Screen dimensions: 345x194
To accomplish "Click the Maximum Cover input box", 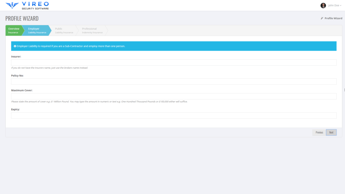I will pyautogui.click(x=174, y=96).
